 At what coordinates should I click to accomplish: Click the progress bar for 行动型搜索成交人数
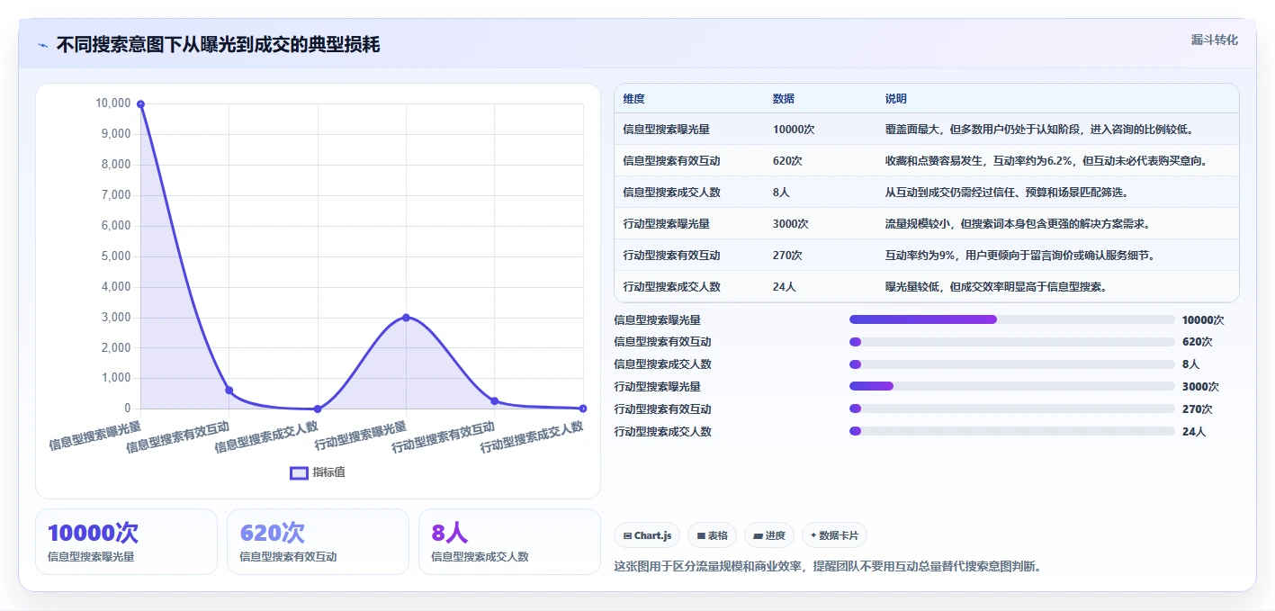[x=1012, y=431]
